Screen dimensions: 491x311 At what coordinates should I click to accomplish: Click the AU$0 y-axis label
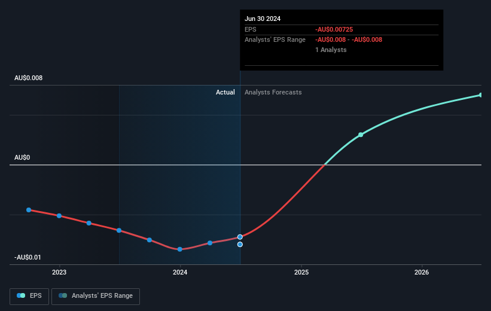click(x=22, y=157)
